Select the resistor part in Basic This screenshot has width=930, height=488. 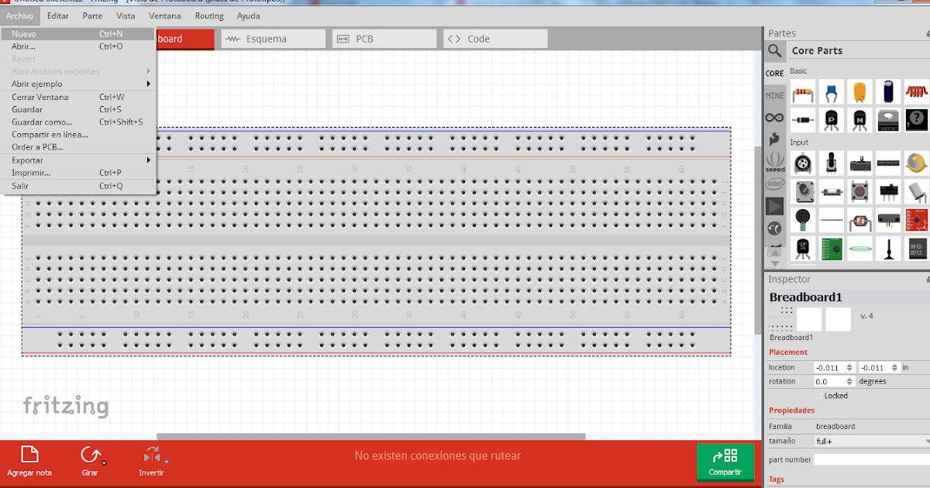click(x=803, y=93)
